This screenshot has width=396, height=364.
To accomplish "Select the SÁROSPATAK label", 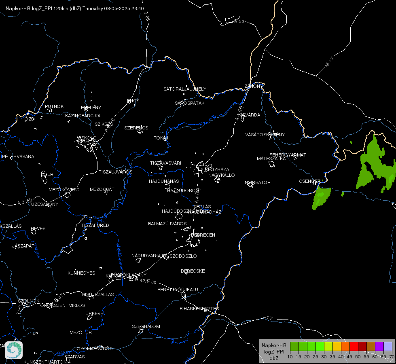I will 190,103.
